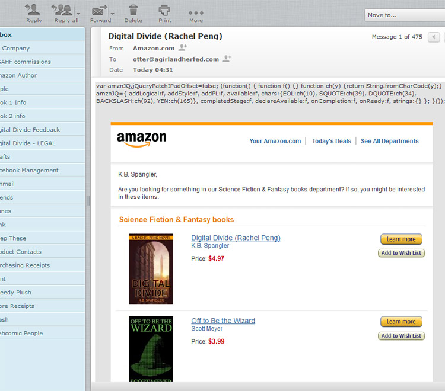Open 'See All Departments' link

pyautogui.click(x=389, y=141)
